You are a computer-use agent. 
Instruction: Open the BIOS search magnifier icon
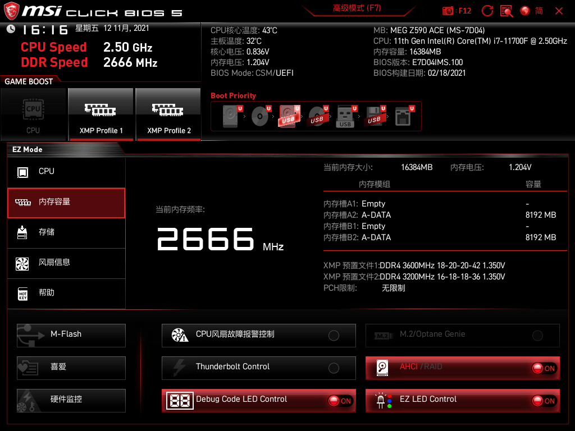506,11
